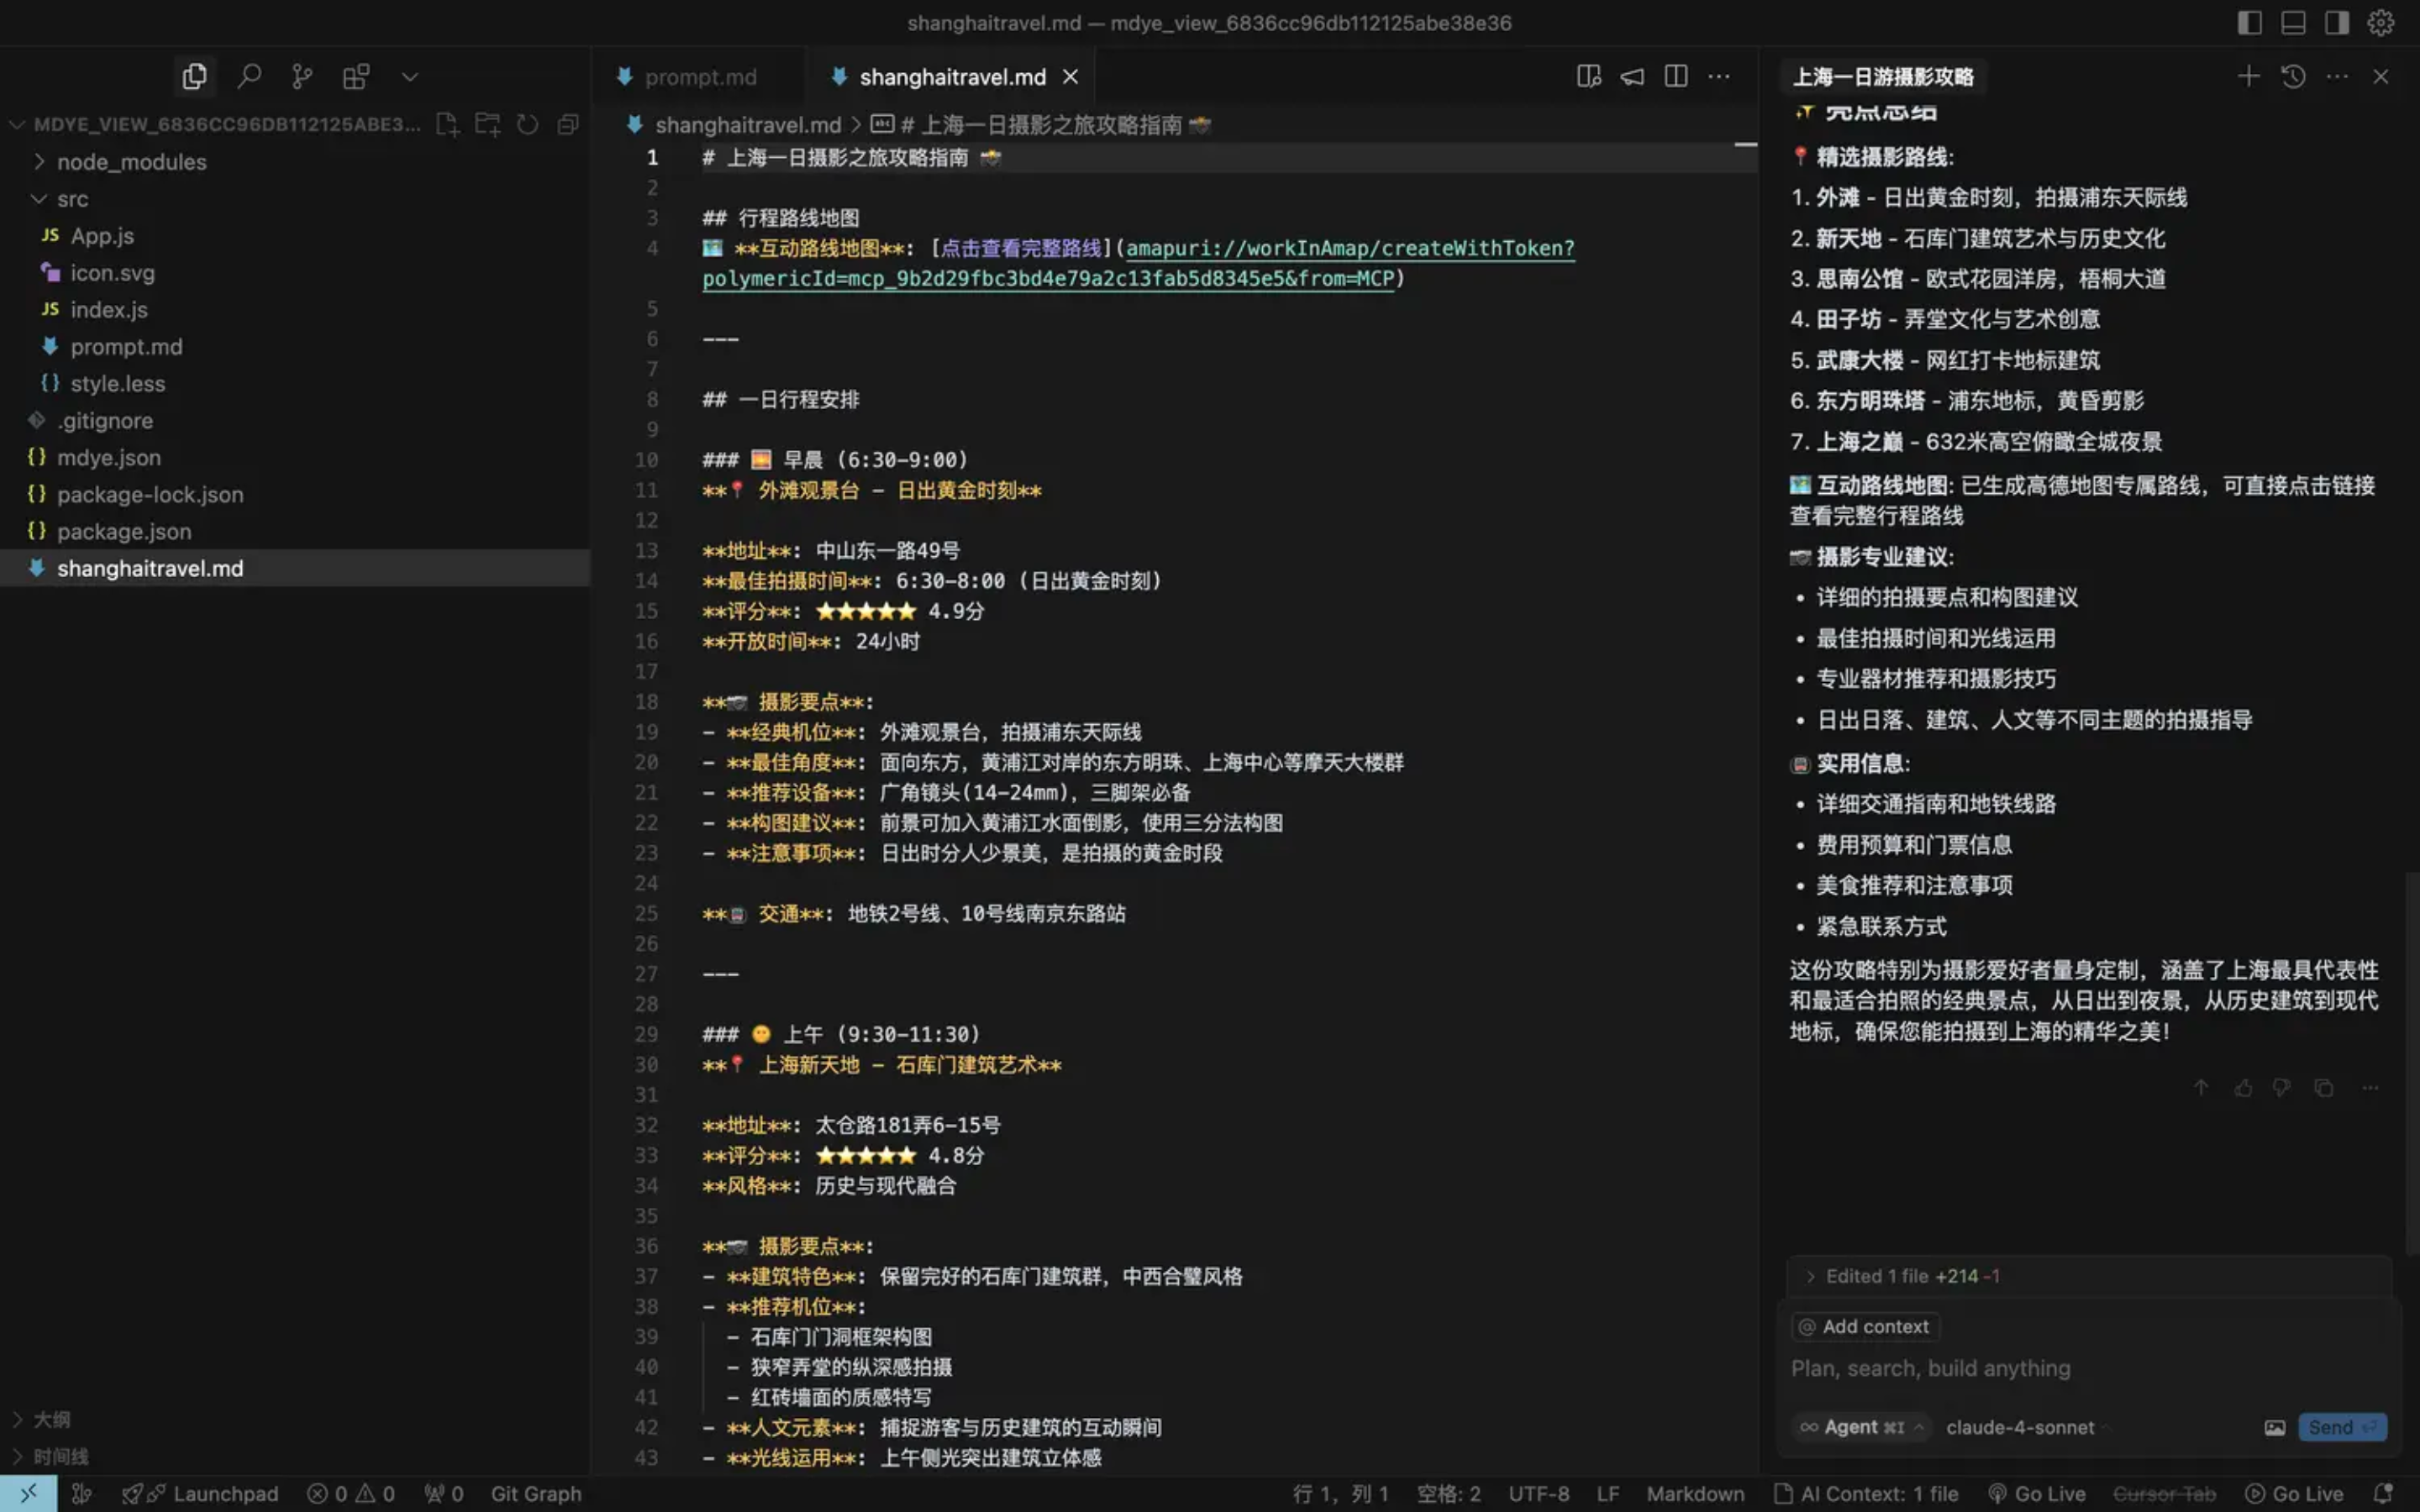Image resolution: width=2420 pixels, height=1512 pixels.
Task: Click the New File icon in explorer
Action: coord(447,124)
